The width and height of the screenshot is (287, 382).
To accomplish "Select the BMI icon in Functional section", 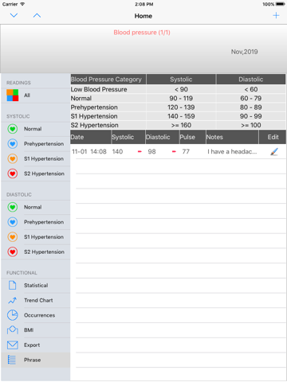I will point(12,330).
